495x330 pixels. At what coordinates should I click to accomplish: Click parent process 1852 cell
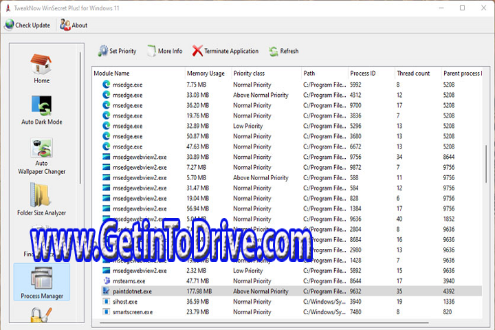coord(448,219)
